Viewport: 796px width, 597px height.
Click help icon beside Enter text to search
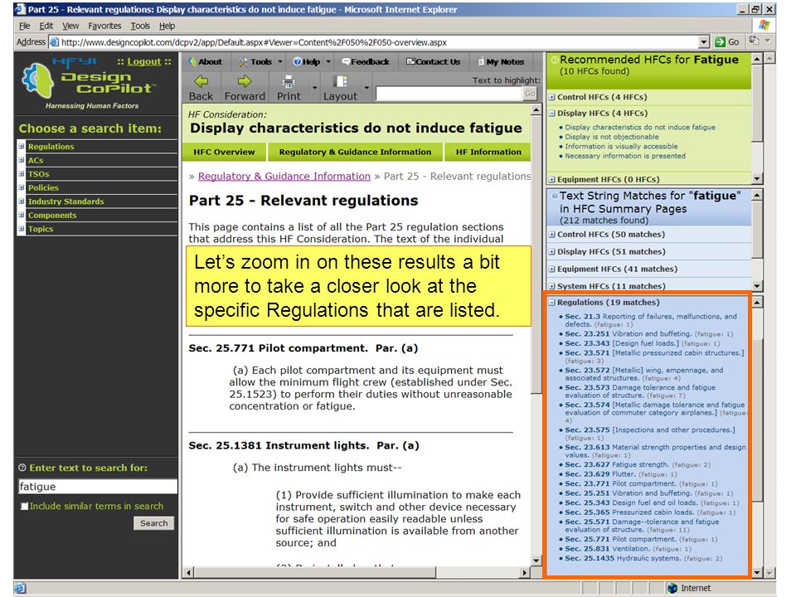click(22, 468)
